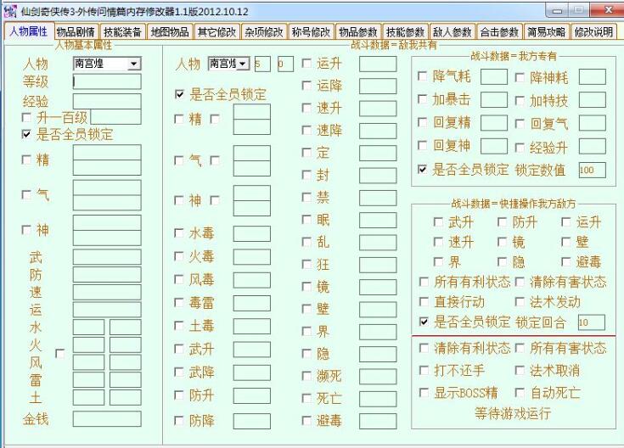Click the 锁定数值 field showing 100
624x448 pixels.
coord(593,171)
